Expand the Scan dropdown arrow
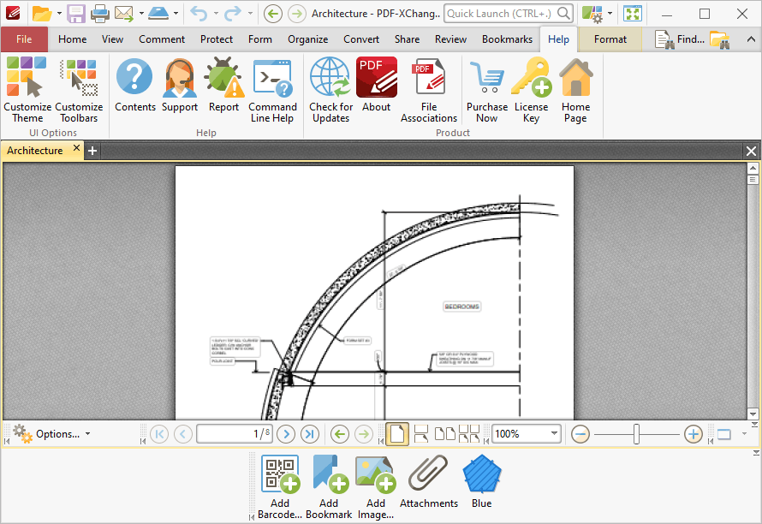762x524 pixels. (x=176, y=14)
